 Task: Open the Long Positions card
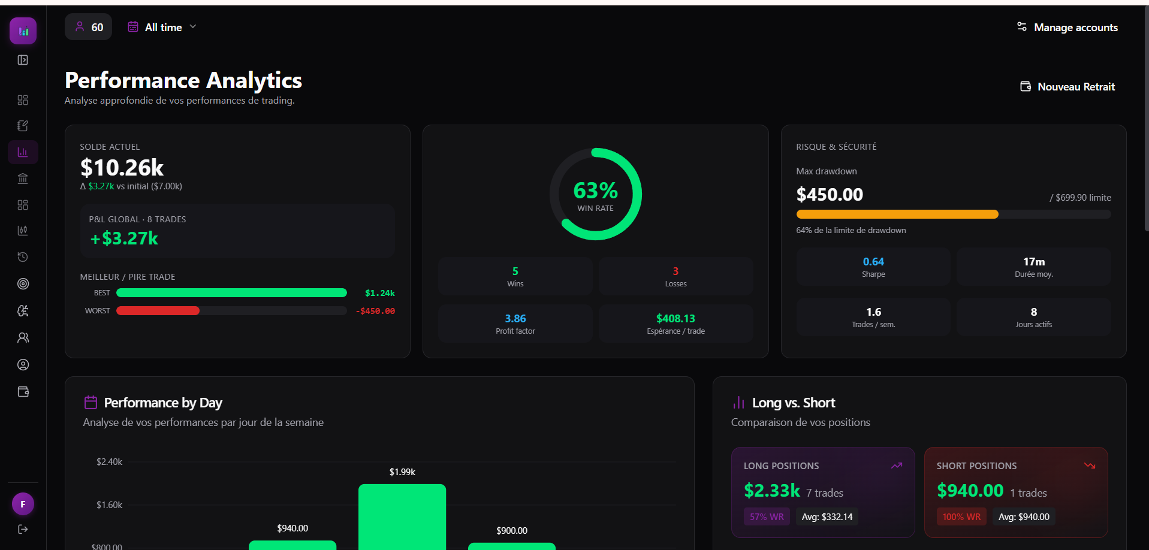pyautogui.click(x=823, y=492)
